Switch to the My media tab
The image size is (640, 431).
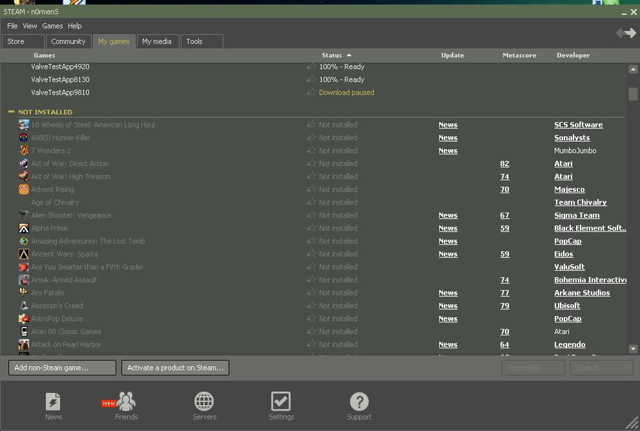[x=157, y=41]
